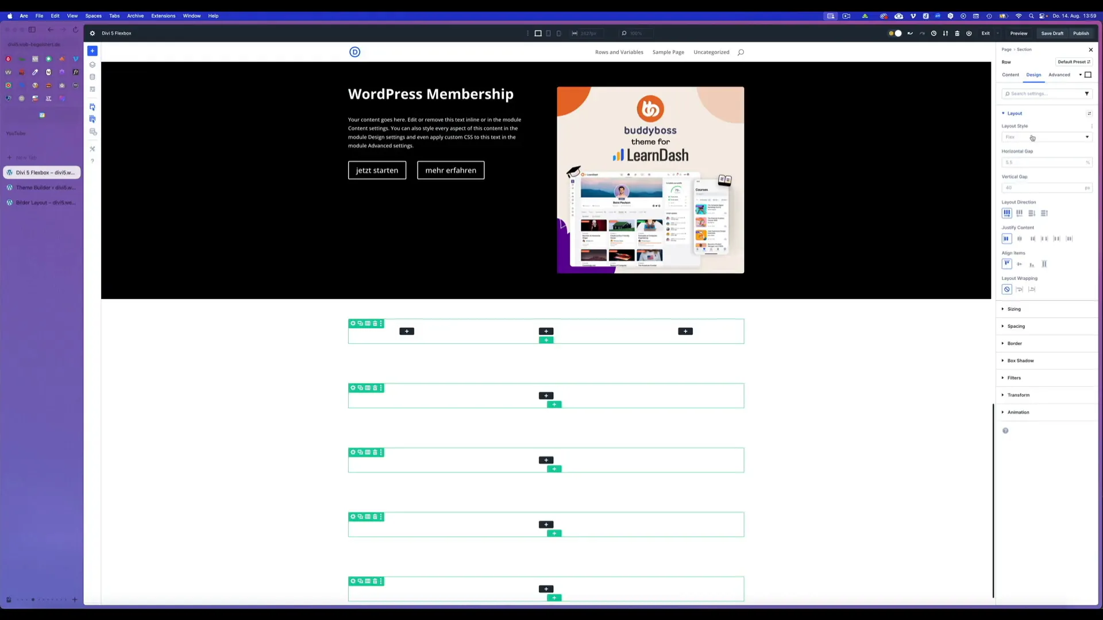Click the undo arrow in top bar

point(910,33)
